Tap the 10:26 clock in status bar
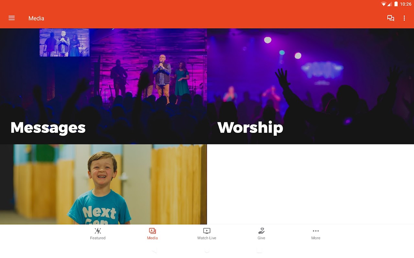This screenshot has height=258, width=414. (x=406, y=4)
